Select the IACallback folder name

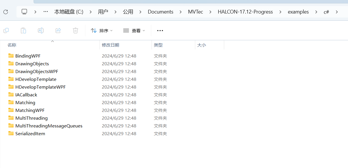click(26, 95)
